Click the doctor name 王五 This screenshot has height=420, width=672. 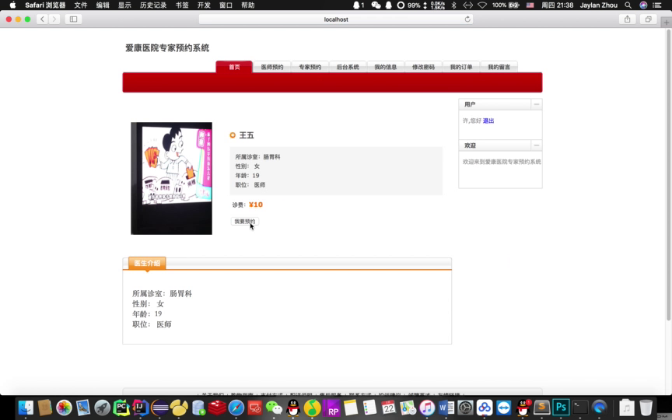point(247,135)
